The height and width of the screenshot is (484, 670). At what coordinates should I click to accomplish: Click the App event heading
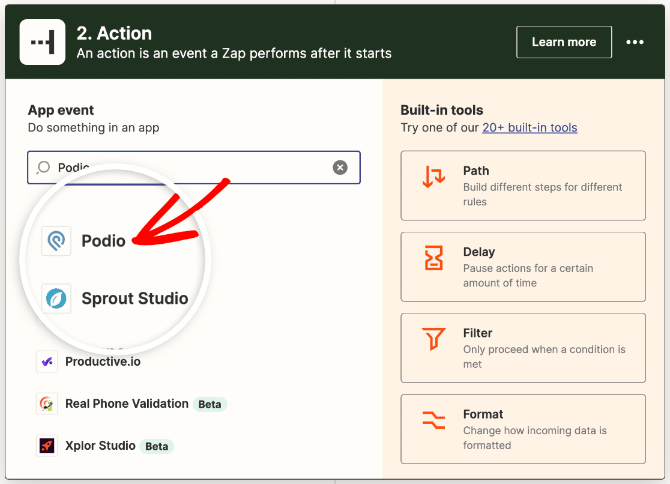61,110
